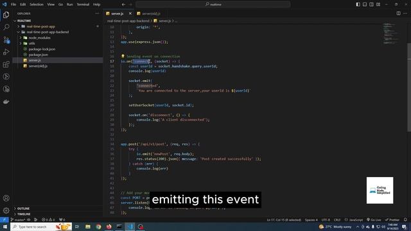Image resolution: width=411 pixels, height=231 pixels.
Task: Open the Edit menu
Action: click(23, 4)
